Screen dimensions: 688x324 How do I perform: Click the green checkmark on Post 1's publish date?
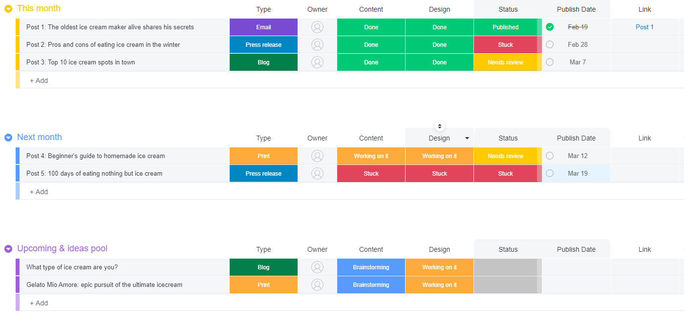tap(550, 27)
